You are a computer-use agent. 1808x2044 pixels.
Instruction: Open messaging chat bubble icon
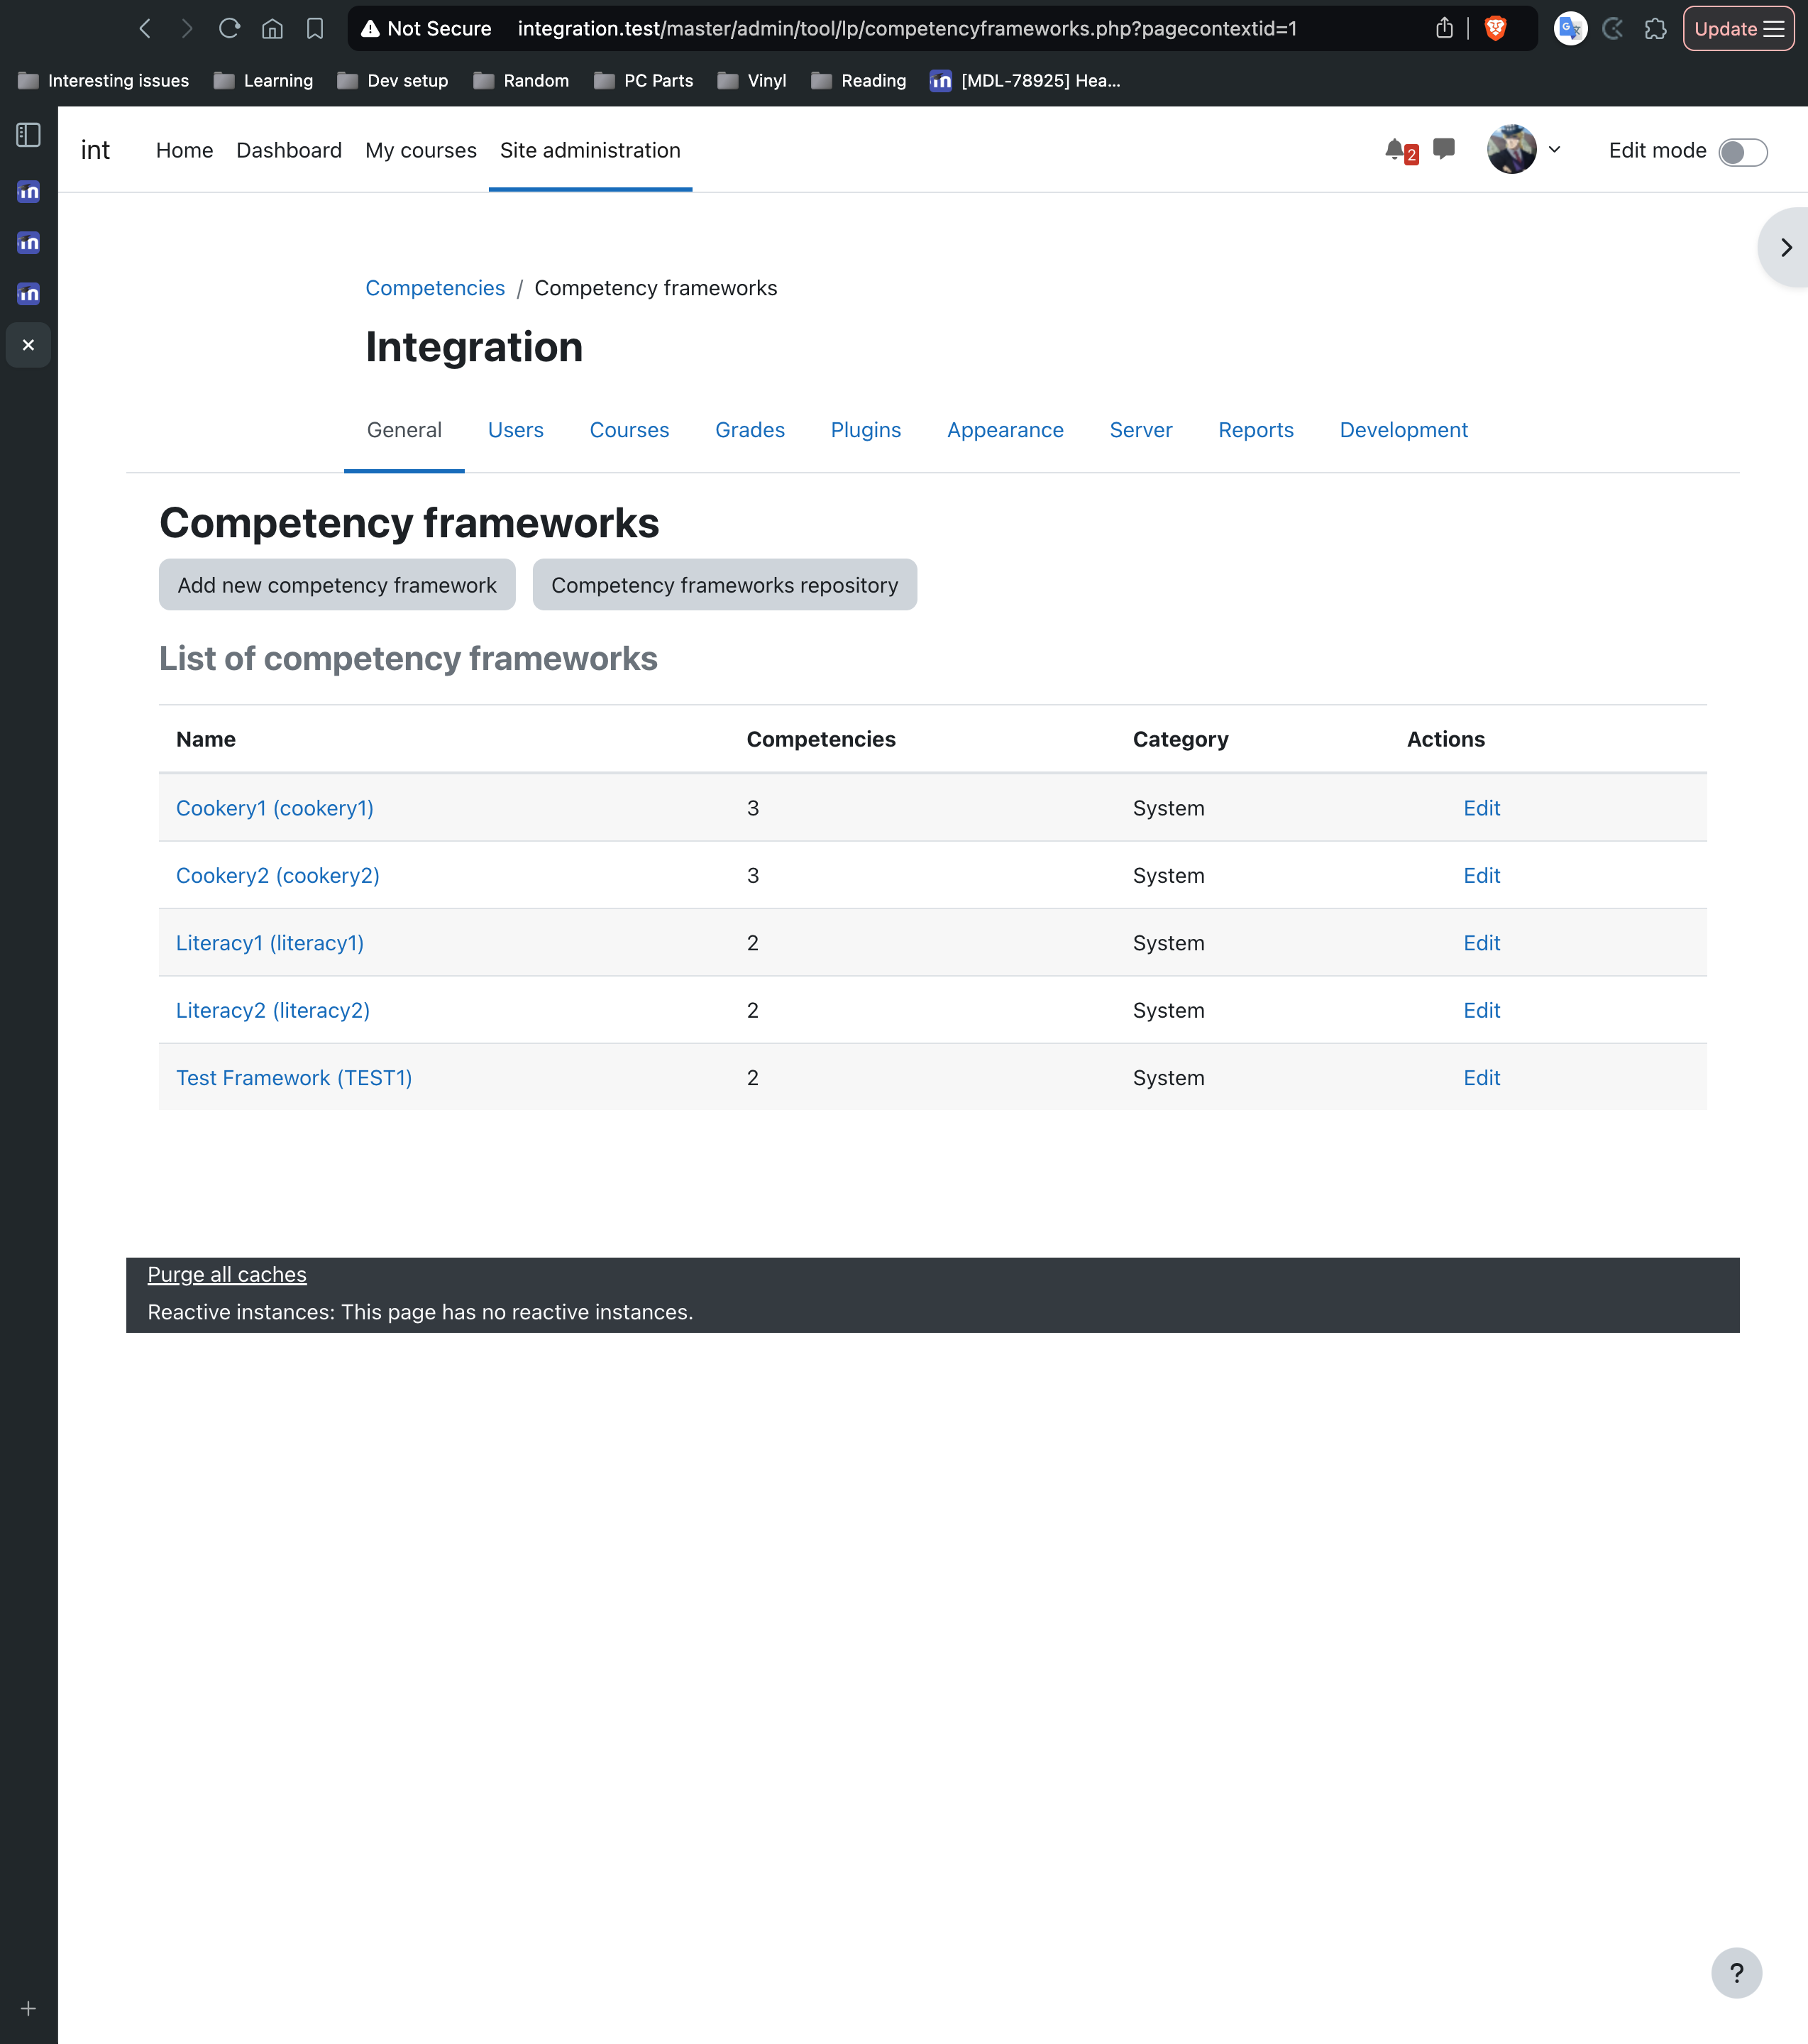tap(1443, 149)
